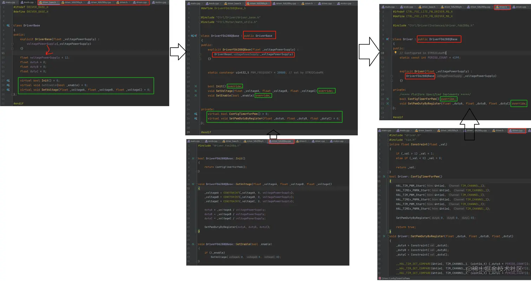The image size is (531, 281).
Task: Click the override gutter marker beside void SetEnable override
Action: click(196, 95)
